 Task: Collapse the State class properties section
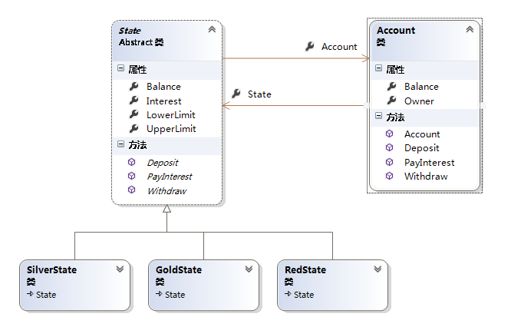121,69
